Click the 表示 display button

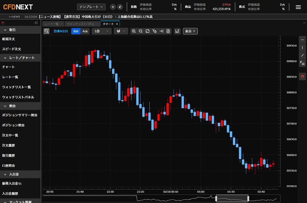(x=190, y=31)
